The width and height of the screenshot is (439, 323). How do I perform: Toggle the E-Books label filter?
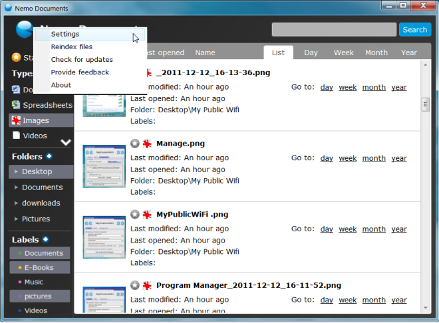click(40, 267)
